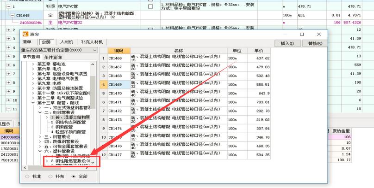
Task: Expand 五、可挠金属套管敷设 tree node
Action: 40,146
